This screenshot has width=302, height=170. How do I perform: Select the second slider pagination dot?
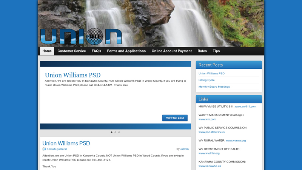116,132
